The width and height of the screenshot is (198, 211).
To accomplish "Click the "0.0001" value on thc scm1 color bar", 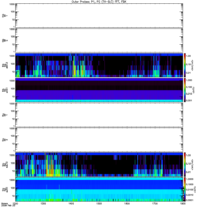I will pos(190,200).
